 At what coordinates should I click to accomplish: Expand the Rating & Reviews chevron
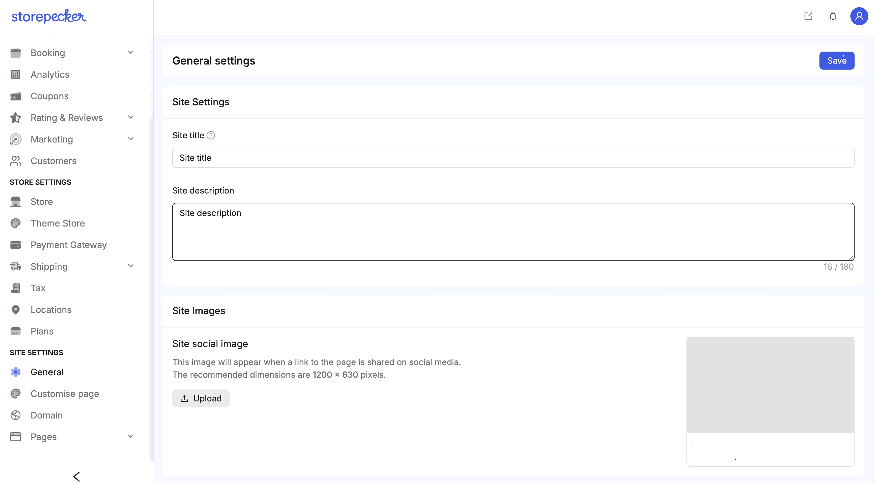pyautogui.click(x=131, y=117)
